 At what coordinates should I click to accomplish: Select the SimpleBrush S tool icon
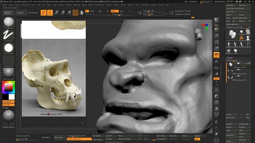click(x=241, y=38)
